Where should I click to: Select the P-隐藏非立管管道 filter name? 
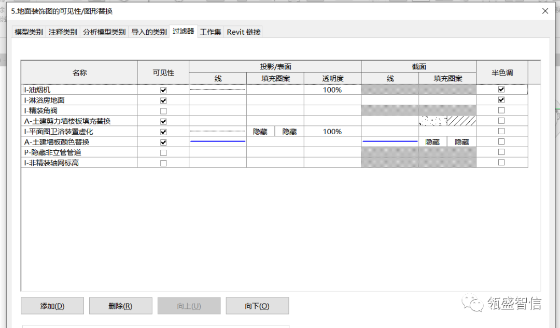(x=53, y=152)
